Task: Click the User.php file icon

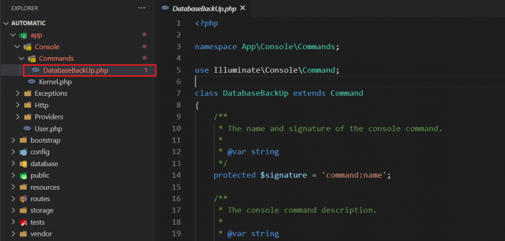Action: coord(28,129)
